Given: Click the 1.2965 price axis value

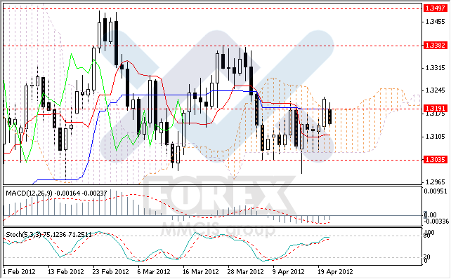Looking at the screenshot, I should (435, 182).
